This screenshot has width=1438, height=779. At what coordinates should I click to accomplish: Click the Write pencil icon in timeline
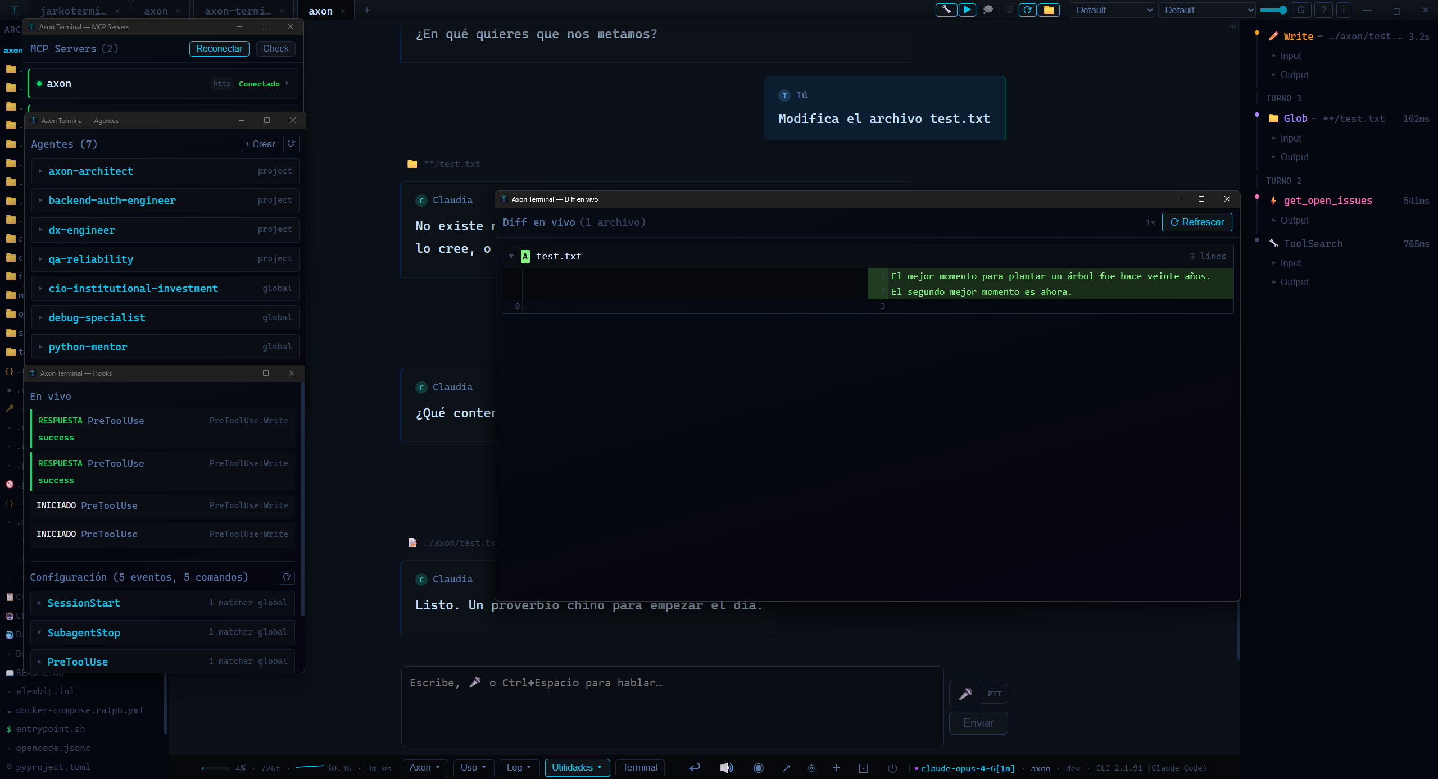click(1273, 37)
